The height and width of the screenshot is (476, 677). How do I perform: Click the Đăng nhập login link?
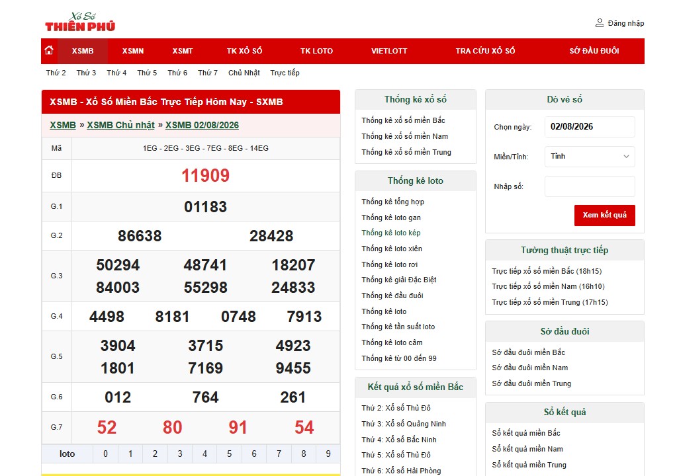pyautogui.click(x=626, y=23)
